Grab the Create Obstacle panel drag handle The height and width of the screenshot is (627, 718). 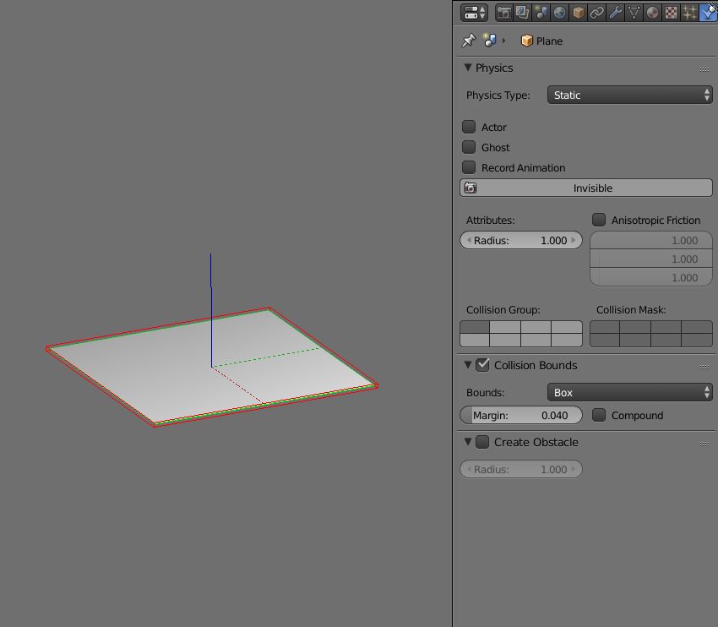tap(704, 444)
